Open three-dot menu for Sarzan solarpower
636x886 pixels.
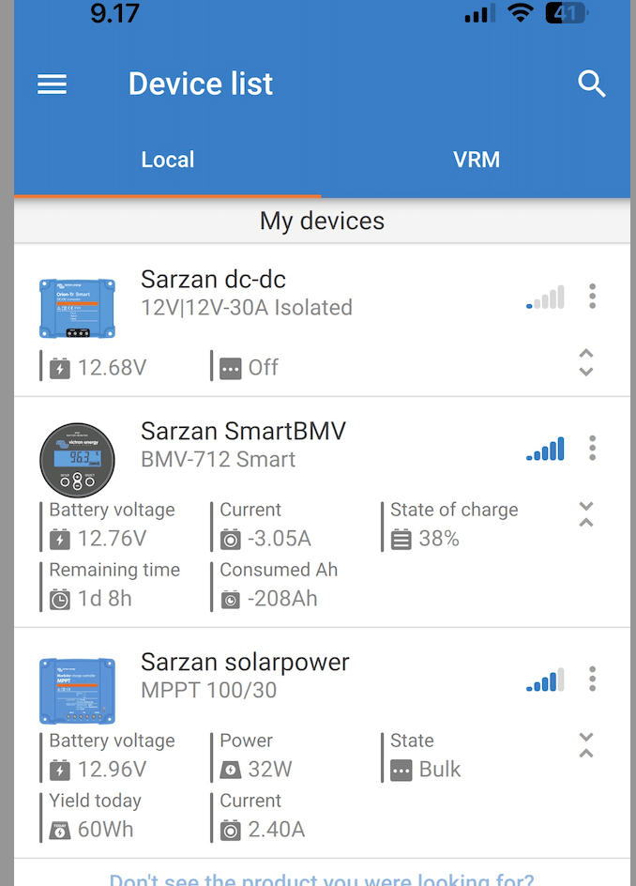[592, 679]
